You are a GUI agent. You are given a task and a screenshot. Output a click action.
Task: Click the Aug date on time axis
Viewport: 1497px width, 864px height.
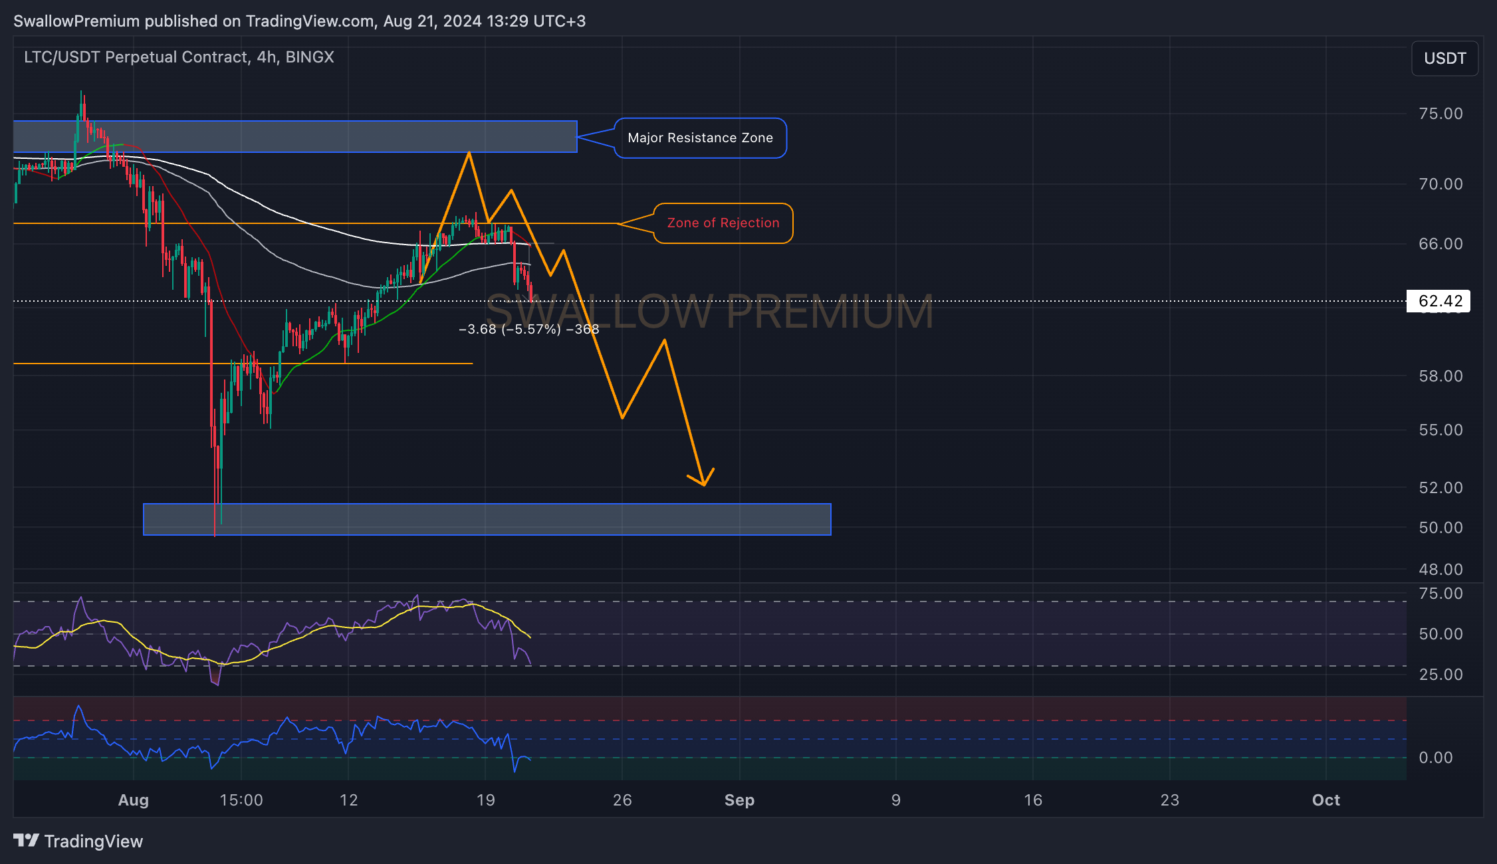134,800
